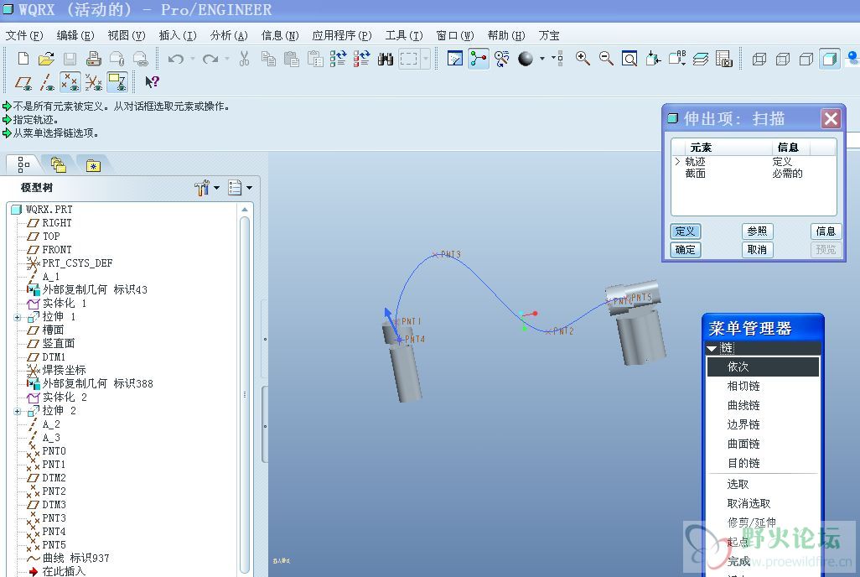Open the saved view list icon
860x577 pixels.
[676, 58]
